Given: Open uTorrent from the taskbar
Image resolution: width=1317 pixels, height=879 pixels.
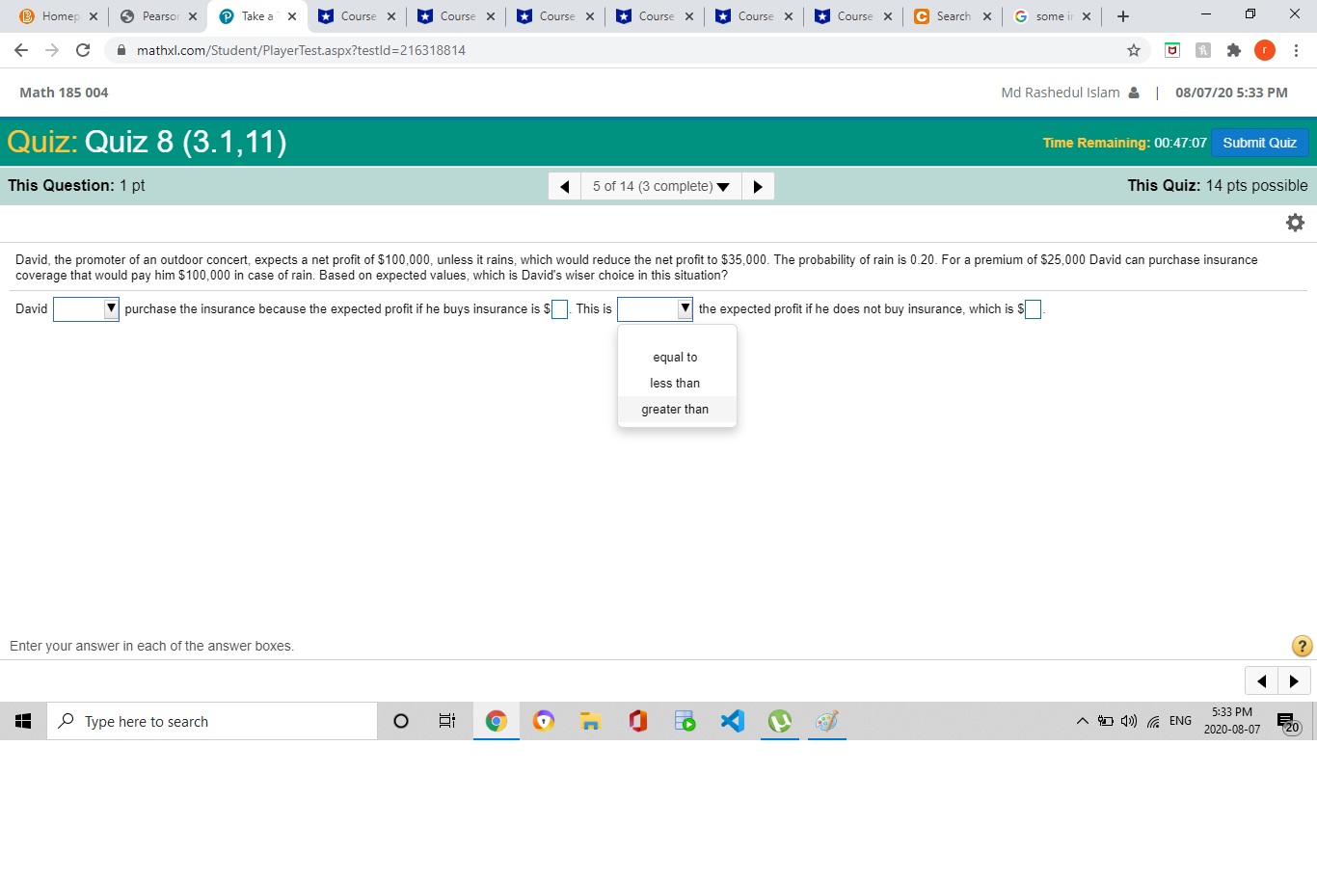Looking at the screenshot, I should click(779, 720).
